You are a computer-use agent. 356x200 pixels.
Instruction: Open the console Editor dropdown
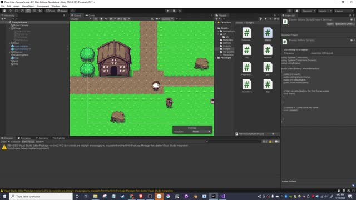coord(39,142)
